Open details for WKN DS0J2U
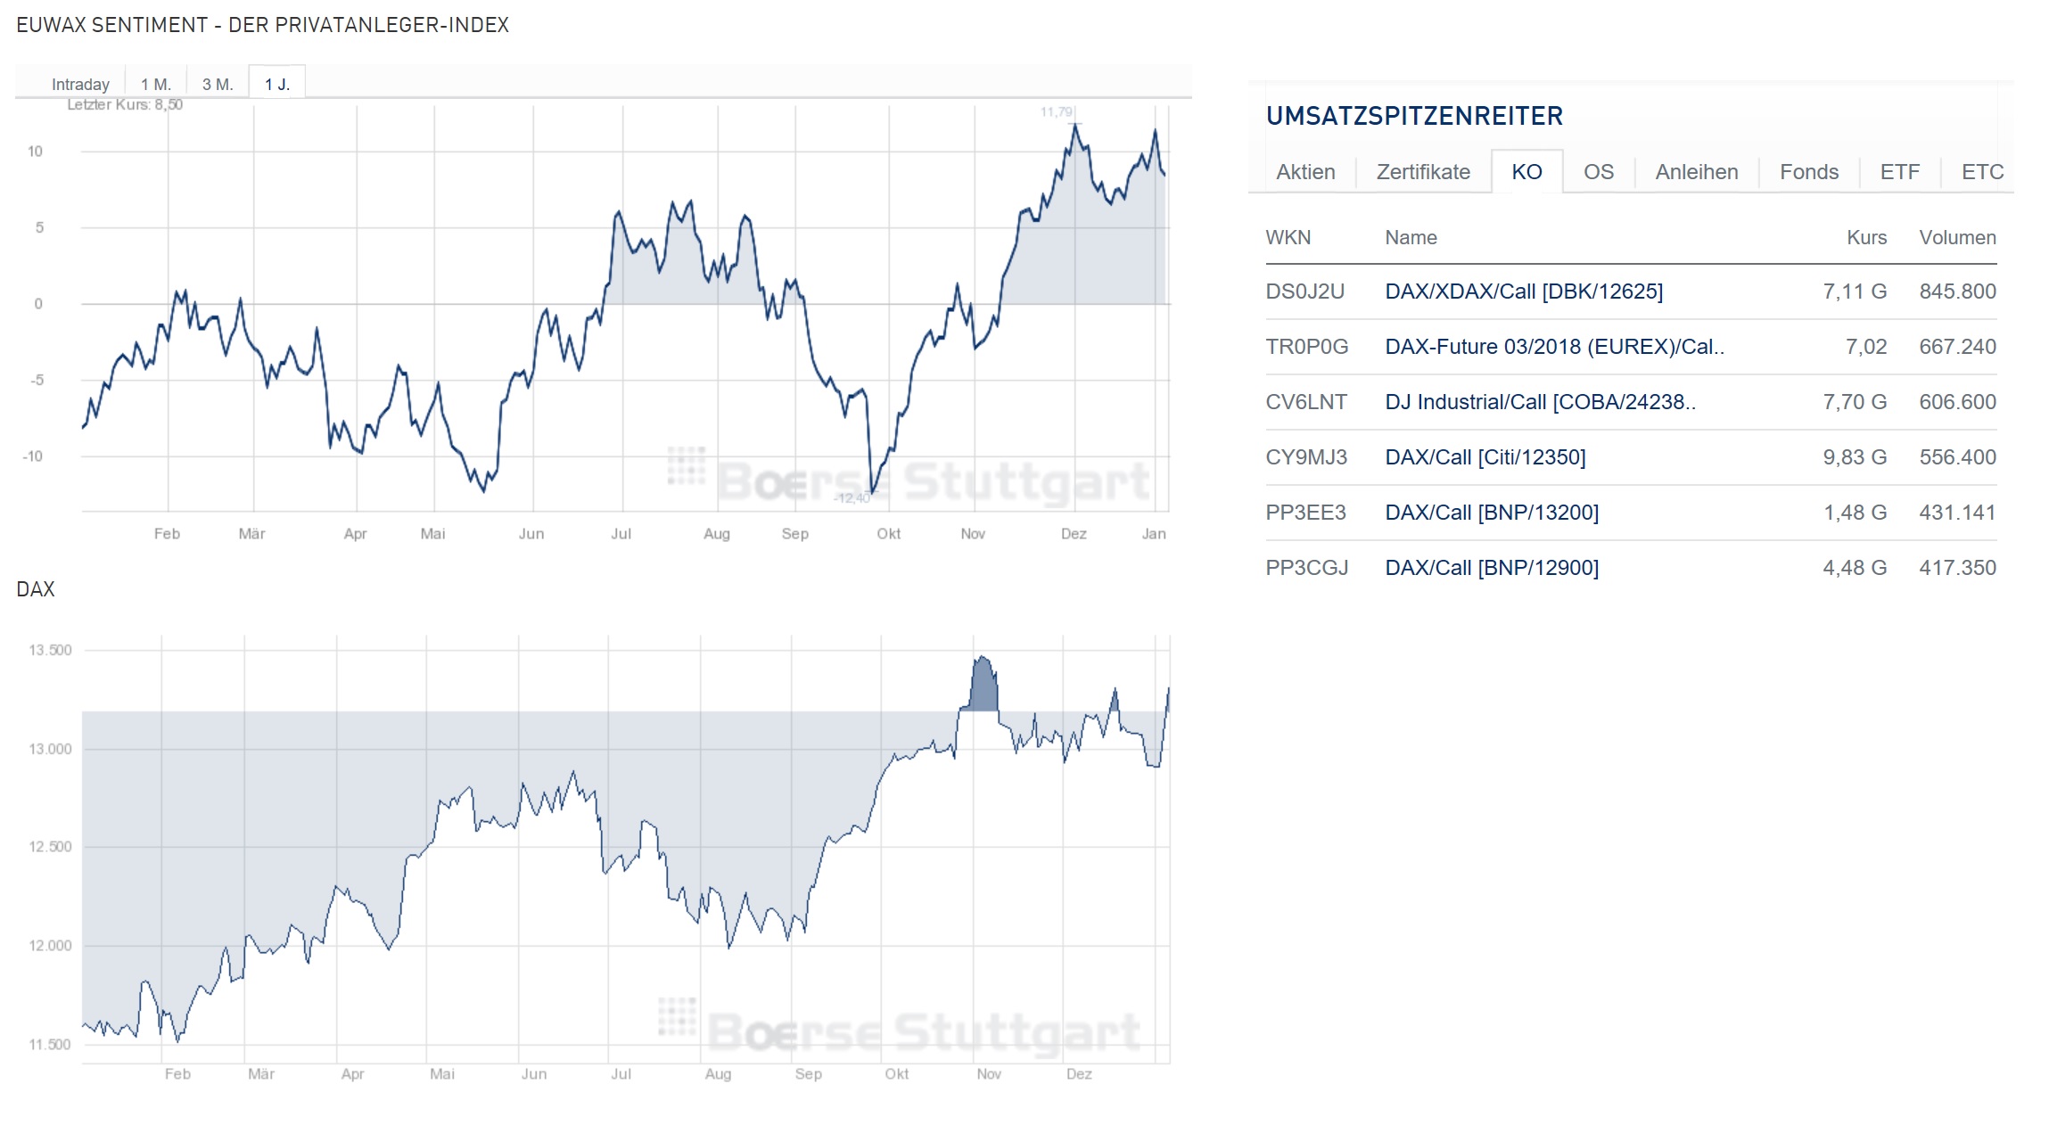The height and width of the screenshot is (1125, 2049). [x=1305, y=292]
